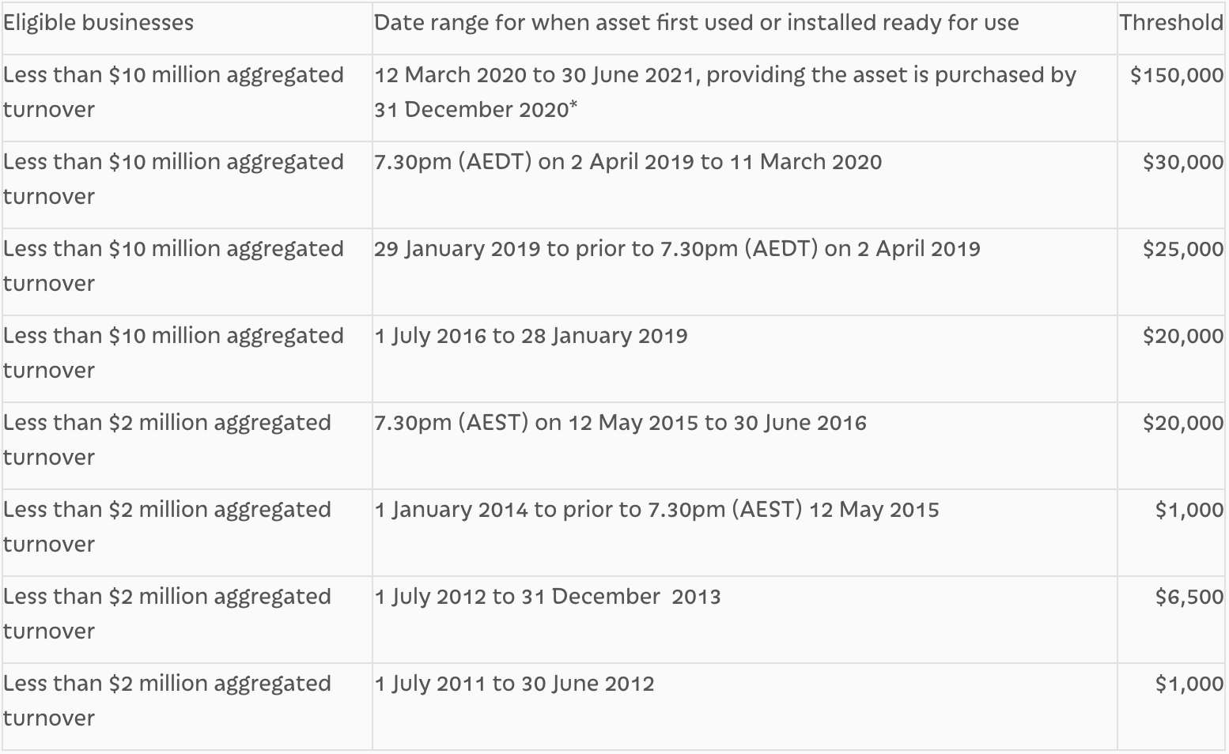Click $1,000 threshold in the 1 July 2011 row
The width and height of the screenshot is (1229, 754).
1189,684
